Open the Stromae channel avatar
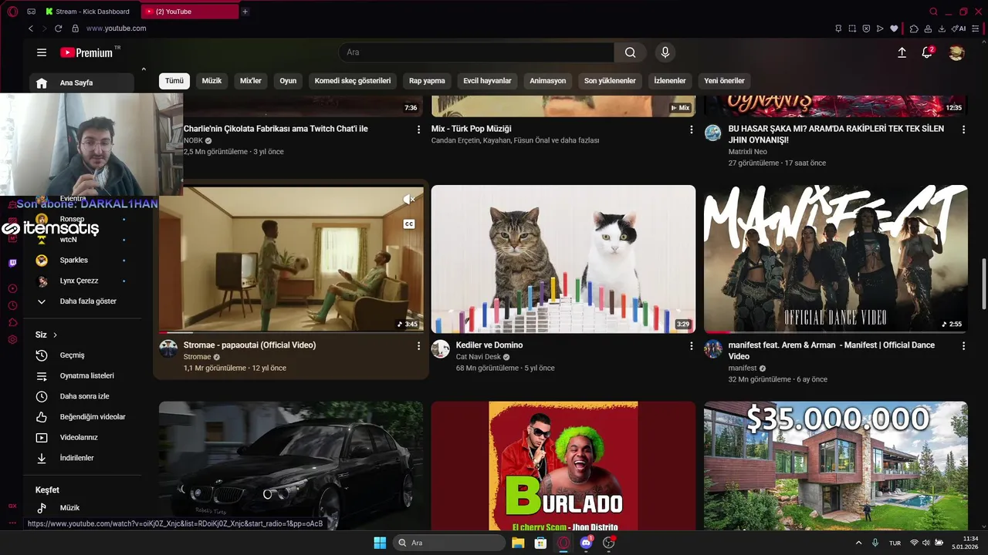The image size is (988, 555). point(168,349)
